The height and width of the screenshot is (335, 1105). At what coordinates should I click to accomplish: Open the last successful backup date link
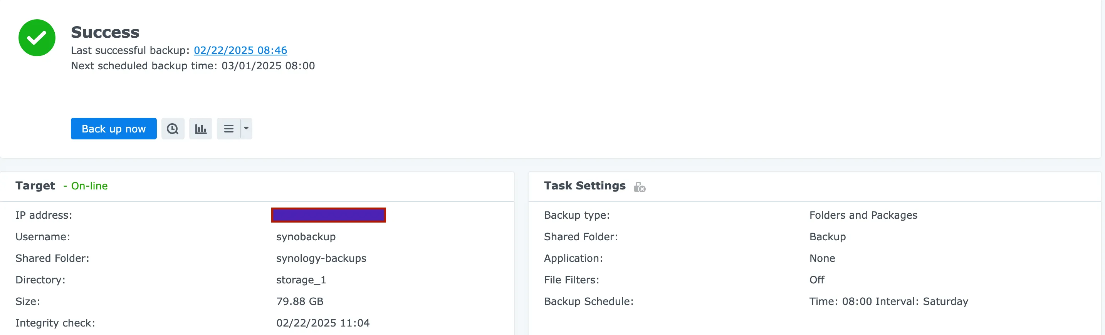click(240, 50)
